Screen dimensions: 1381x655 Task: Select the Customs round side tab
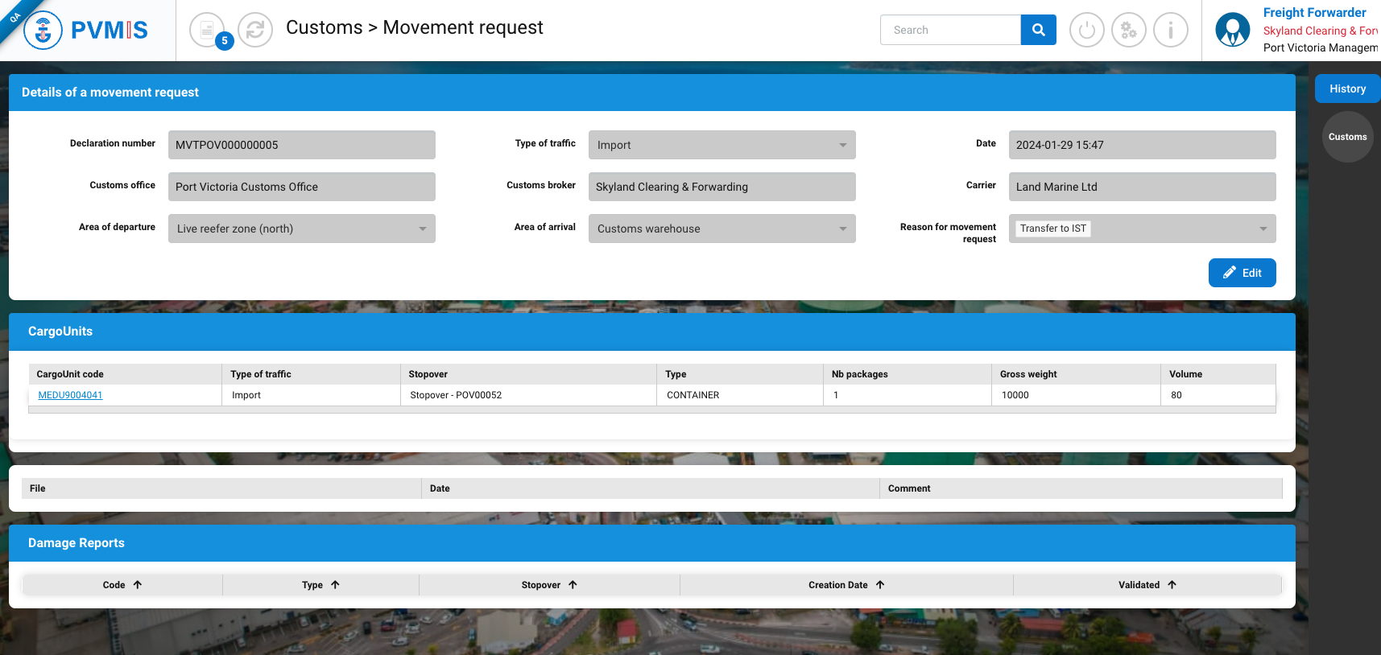point(1347,137)
